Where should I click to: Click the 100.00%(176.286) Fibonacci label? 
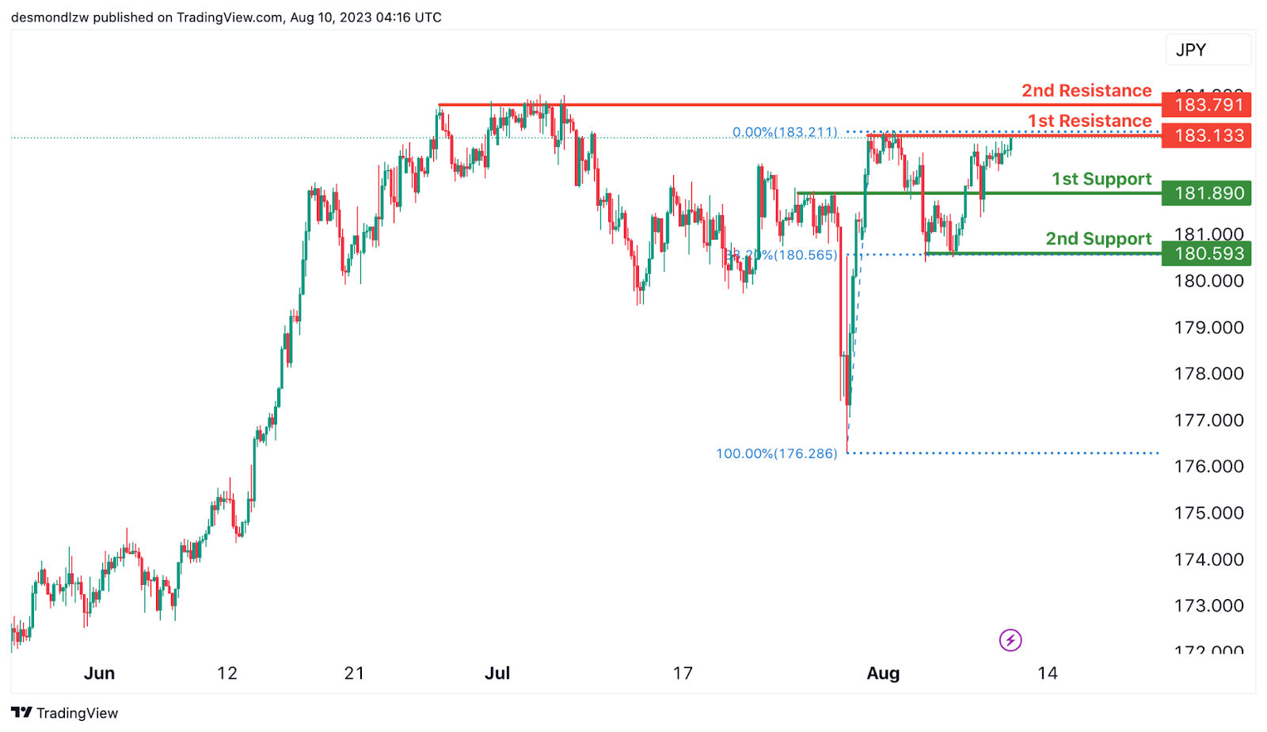pos(776,453)
